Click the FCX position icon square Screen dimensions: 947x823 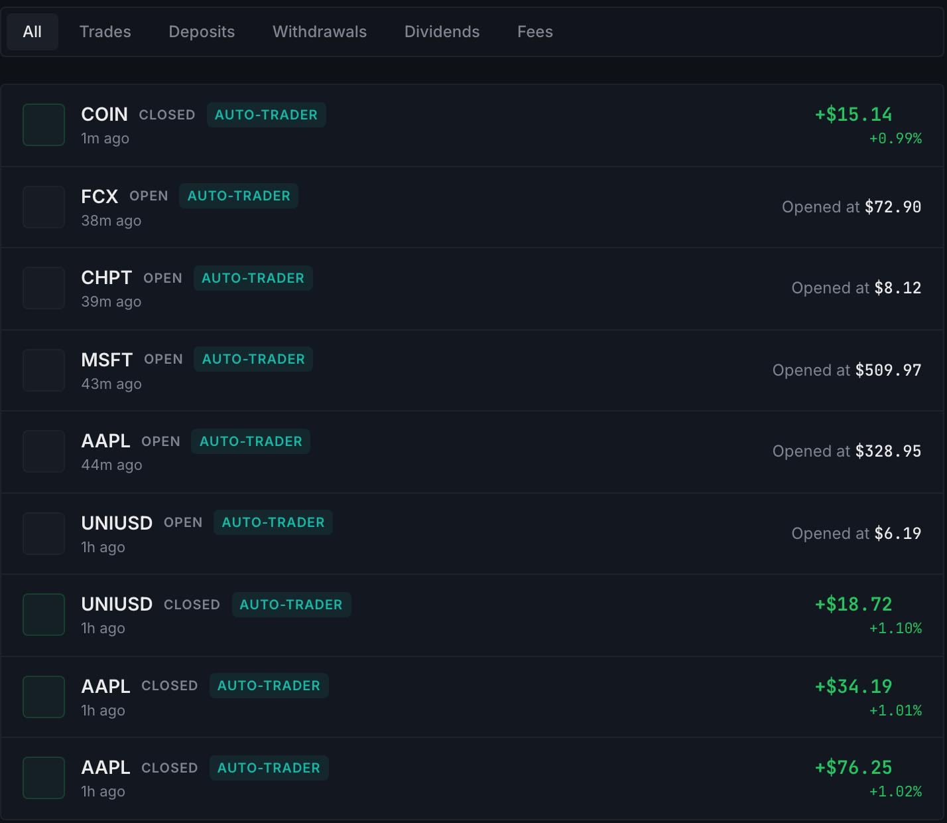[x=44, y=207]
